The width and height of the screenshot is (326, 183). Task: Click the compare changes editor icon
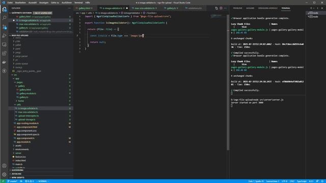click(216, 8)
